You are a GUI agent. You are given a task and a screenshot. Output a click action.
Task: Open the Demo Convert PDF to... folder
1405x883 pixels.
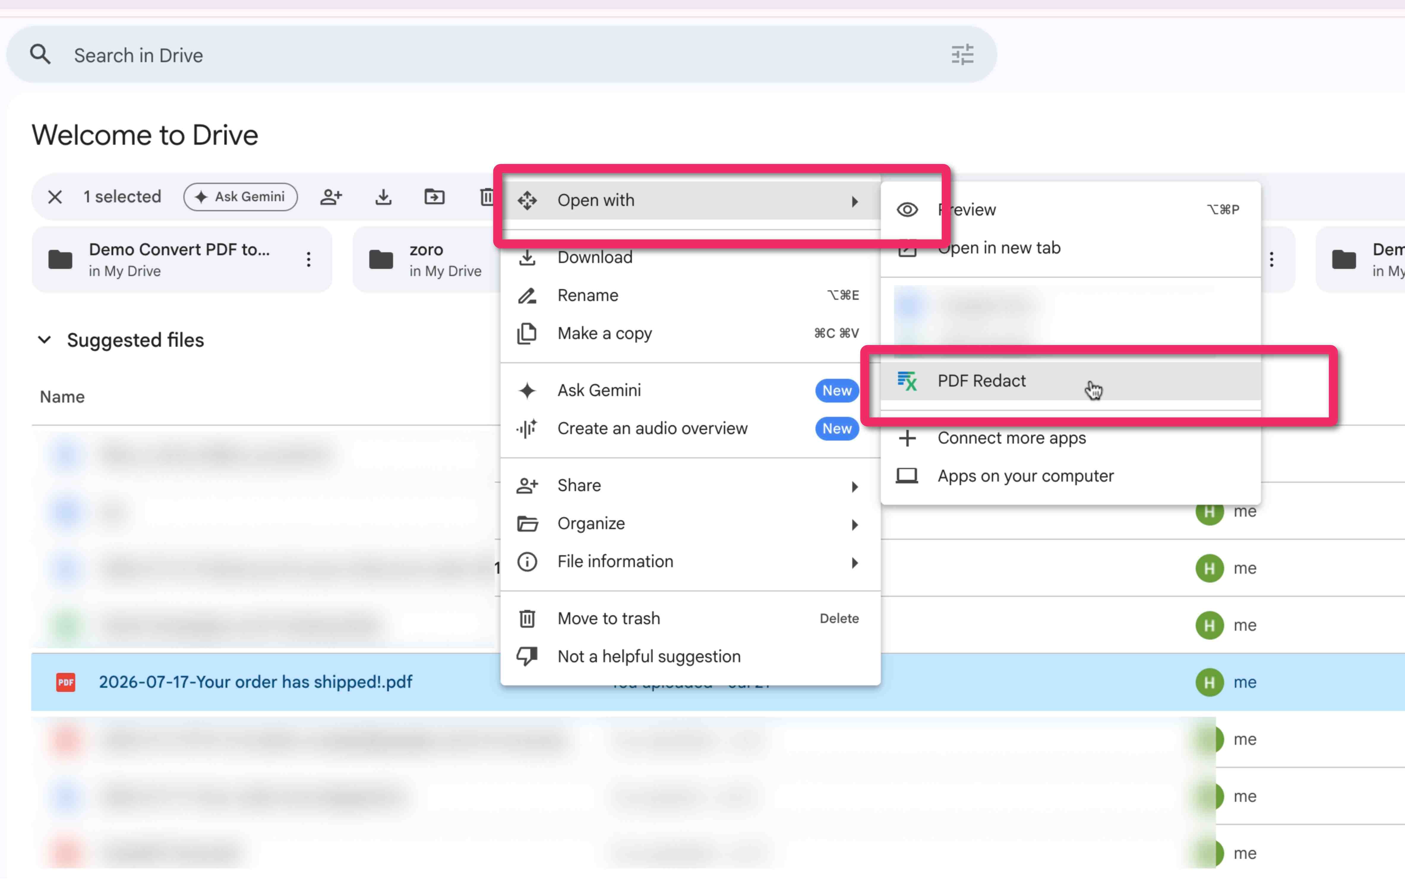pos(181,260)
